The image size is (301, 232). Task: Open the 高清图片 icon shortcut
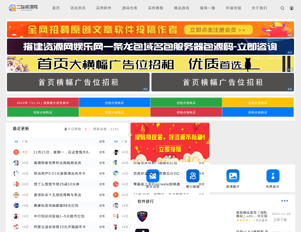(x=232, y=176)
